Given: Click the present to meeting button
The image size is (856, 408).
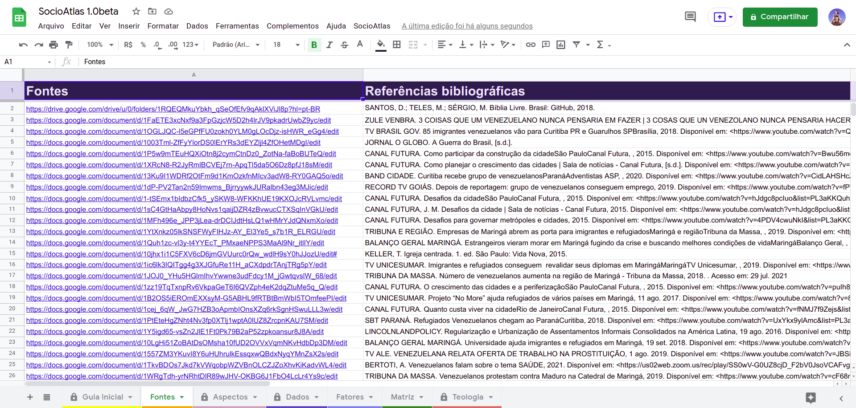Looking at the screenshot, I should pyautogui.click(x=722, y=17).
